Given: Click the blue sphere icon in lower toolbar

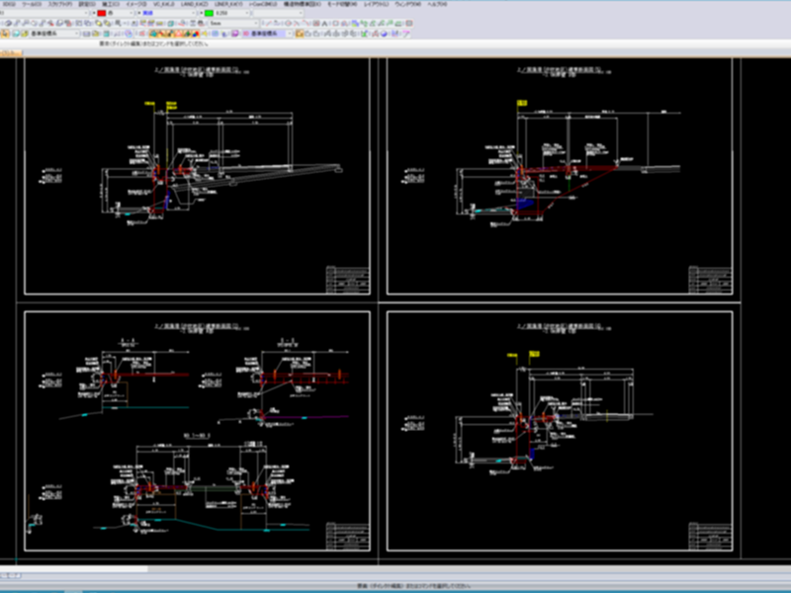Looking at the screenshot, I should click(x=384, y=34).
